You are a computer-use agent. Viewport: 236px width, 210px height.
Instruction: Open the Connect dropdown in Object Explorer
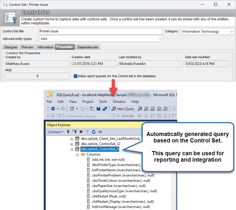(x=56, y=132)
